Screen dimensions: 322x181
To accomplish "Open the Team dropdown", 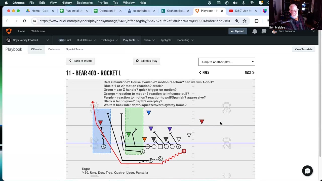I will coord(149,40).
